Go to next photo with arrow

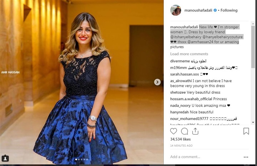click(157, 82)
